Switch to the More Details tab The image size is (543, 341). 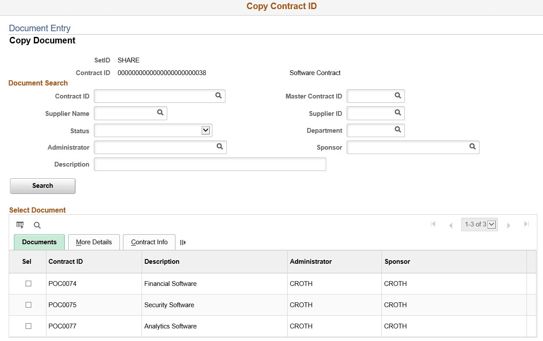[x=93, y=242]
